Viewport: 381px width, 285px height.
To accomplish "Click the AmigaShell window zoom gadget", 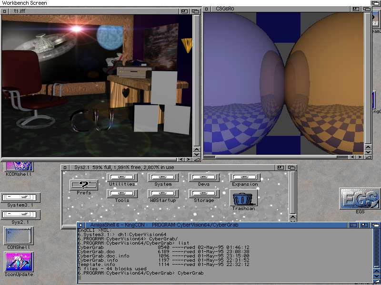I will [364, 225].
